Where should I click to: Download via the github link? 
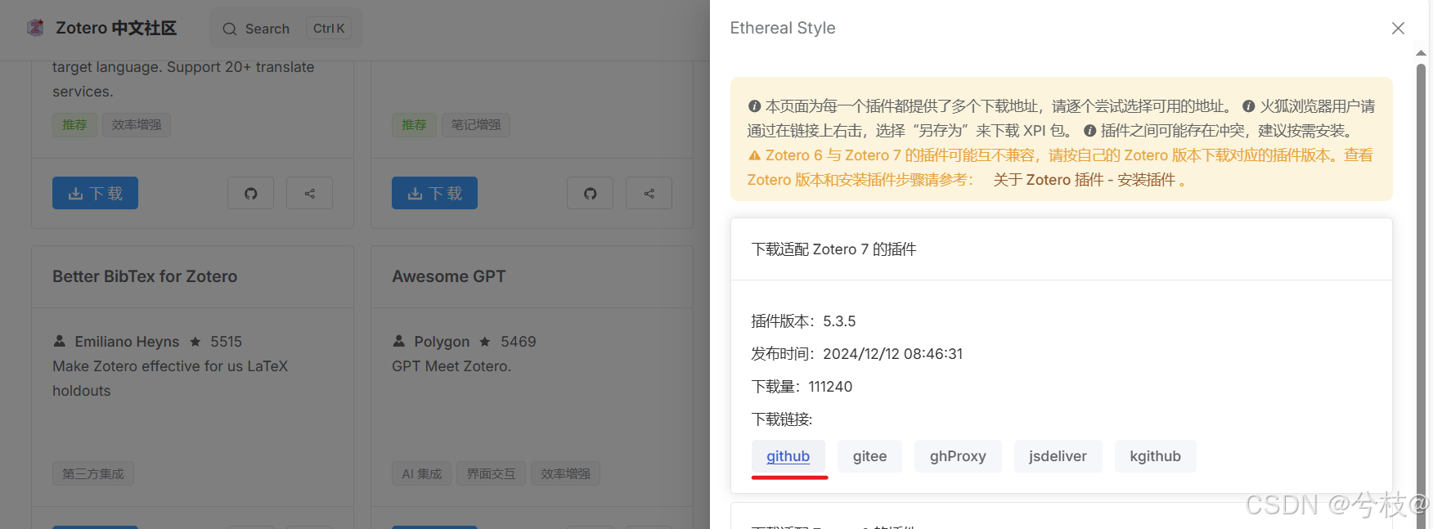(788, 456)
